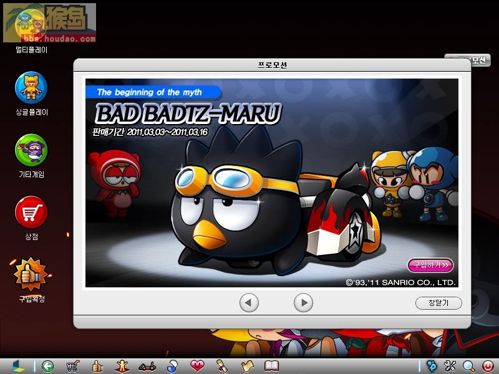Click the kart vehicle icon in bottom toolbar
Image resolution: width=499 pixels, height=374 pixels.
click(x=147, y=367)
